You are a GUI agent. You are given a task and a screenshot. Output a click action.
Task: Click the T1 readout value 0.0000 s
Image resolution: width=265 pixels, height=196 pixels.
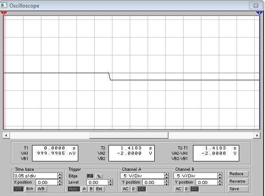click(60, 148)
